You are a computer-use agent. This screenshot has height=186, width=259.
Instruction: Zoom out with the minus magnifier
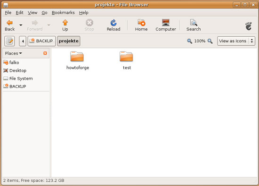point(189,41)
